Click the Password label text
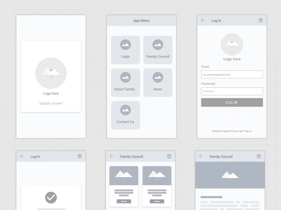The image size is (281, 210). pos(208,84)
